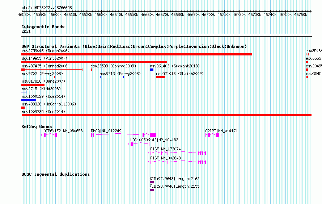Select the RHOQ large terminal exon block
The width and height of the screenshot is (322, 204).
153,135
